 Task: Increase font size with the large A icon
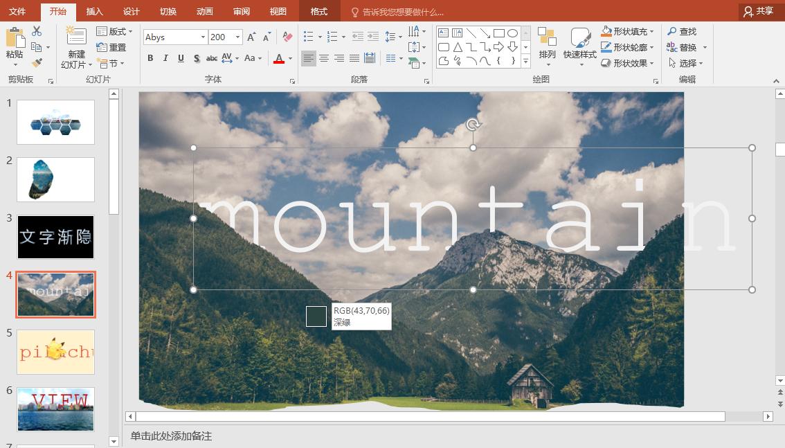point(251,37)
